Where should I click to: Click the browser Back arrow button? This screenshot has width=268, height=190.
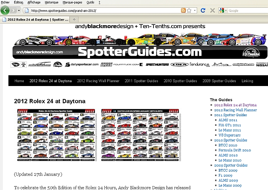(x=5, y=10)
